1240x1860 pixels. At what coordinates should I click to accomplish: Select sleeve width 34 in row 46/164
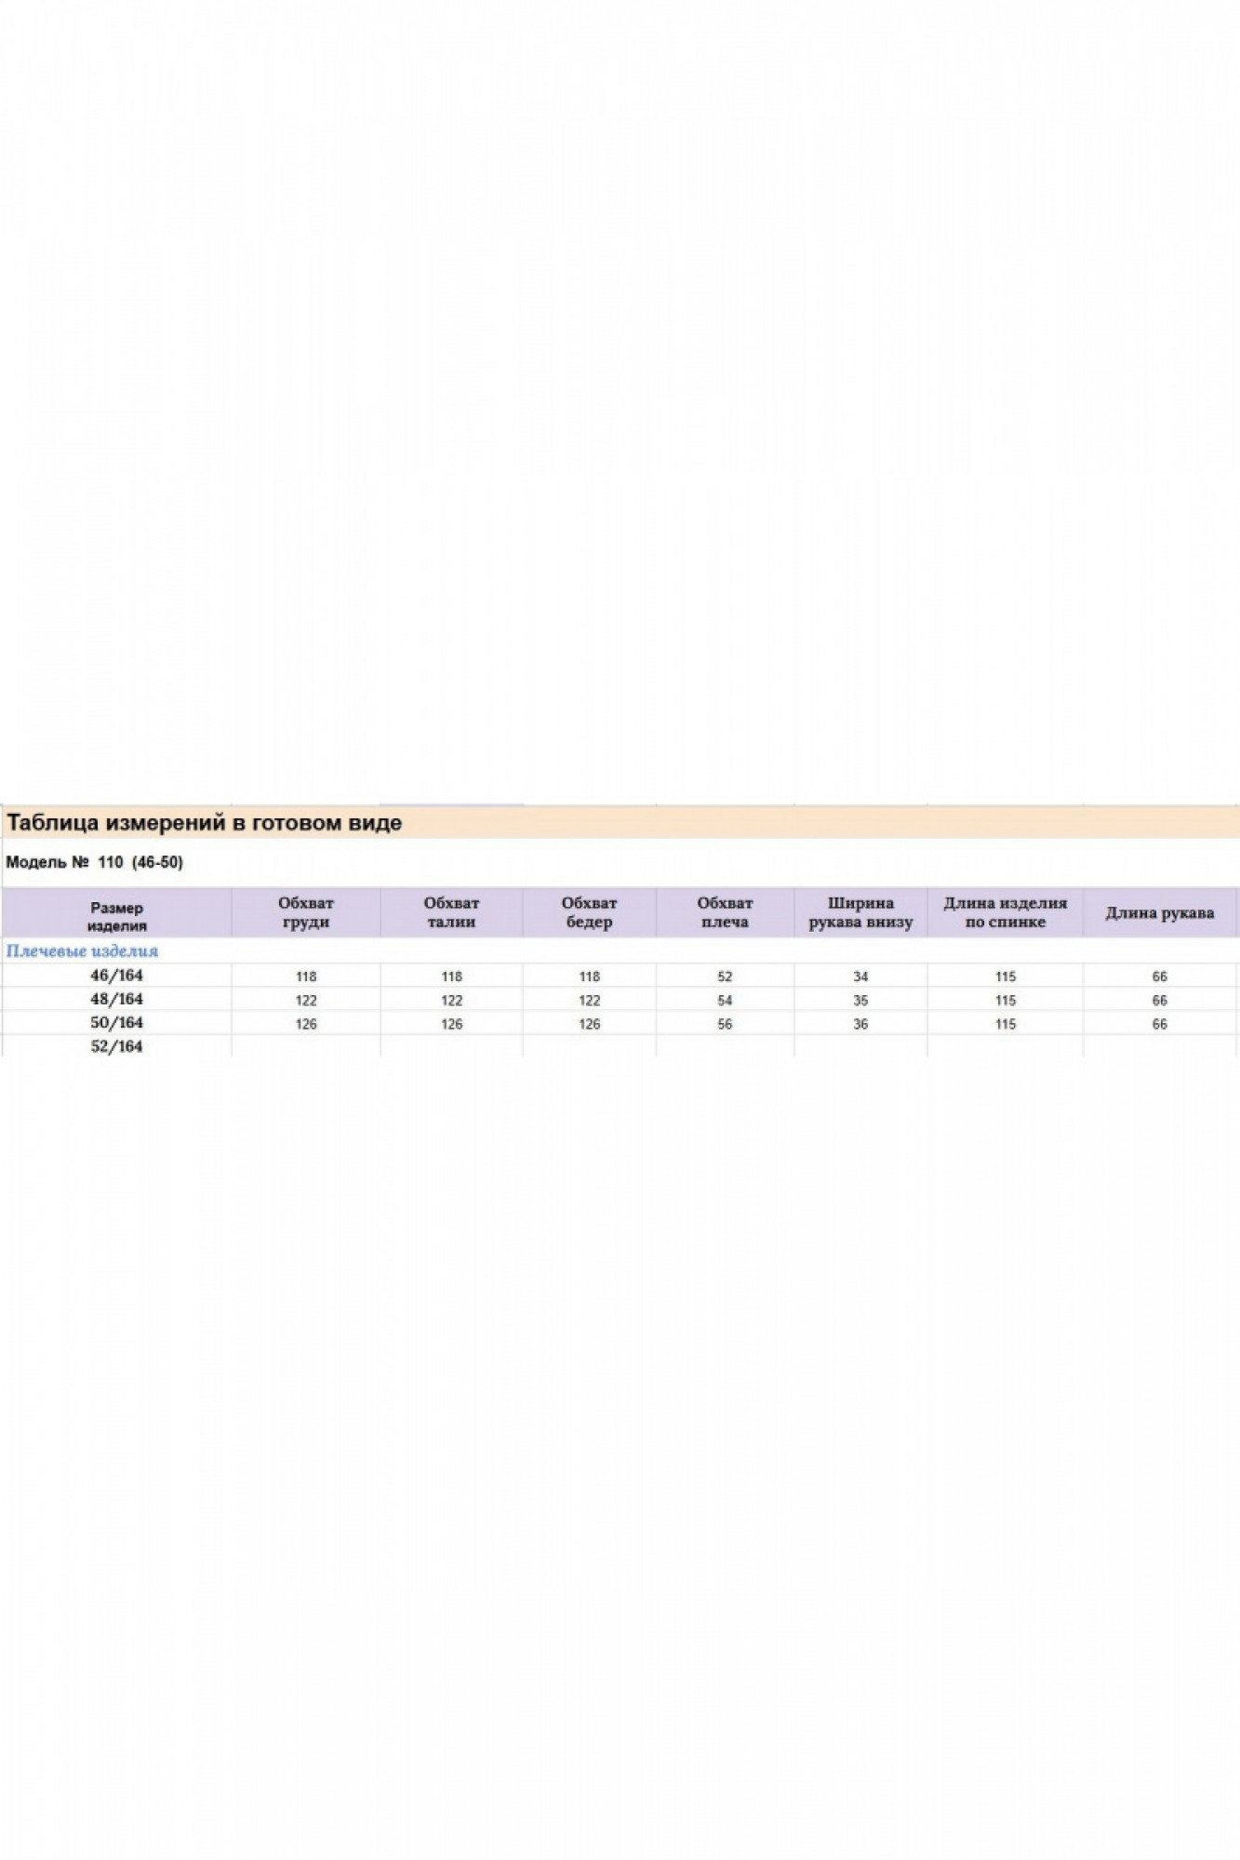click(x=861, y=977)
